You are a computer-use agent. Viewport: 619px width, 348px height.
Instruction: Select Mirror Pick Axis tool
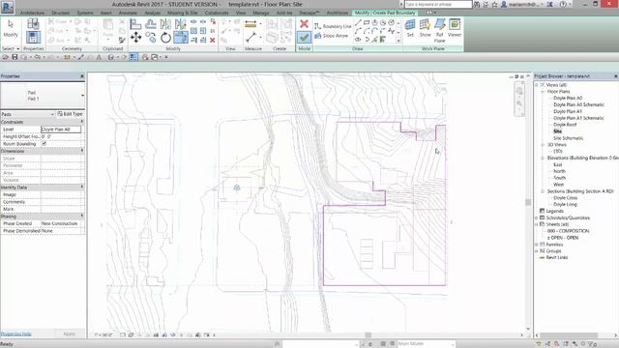tap(165, 23)
